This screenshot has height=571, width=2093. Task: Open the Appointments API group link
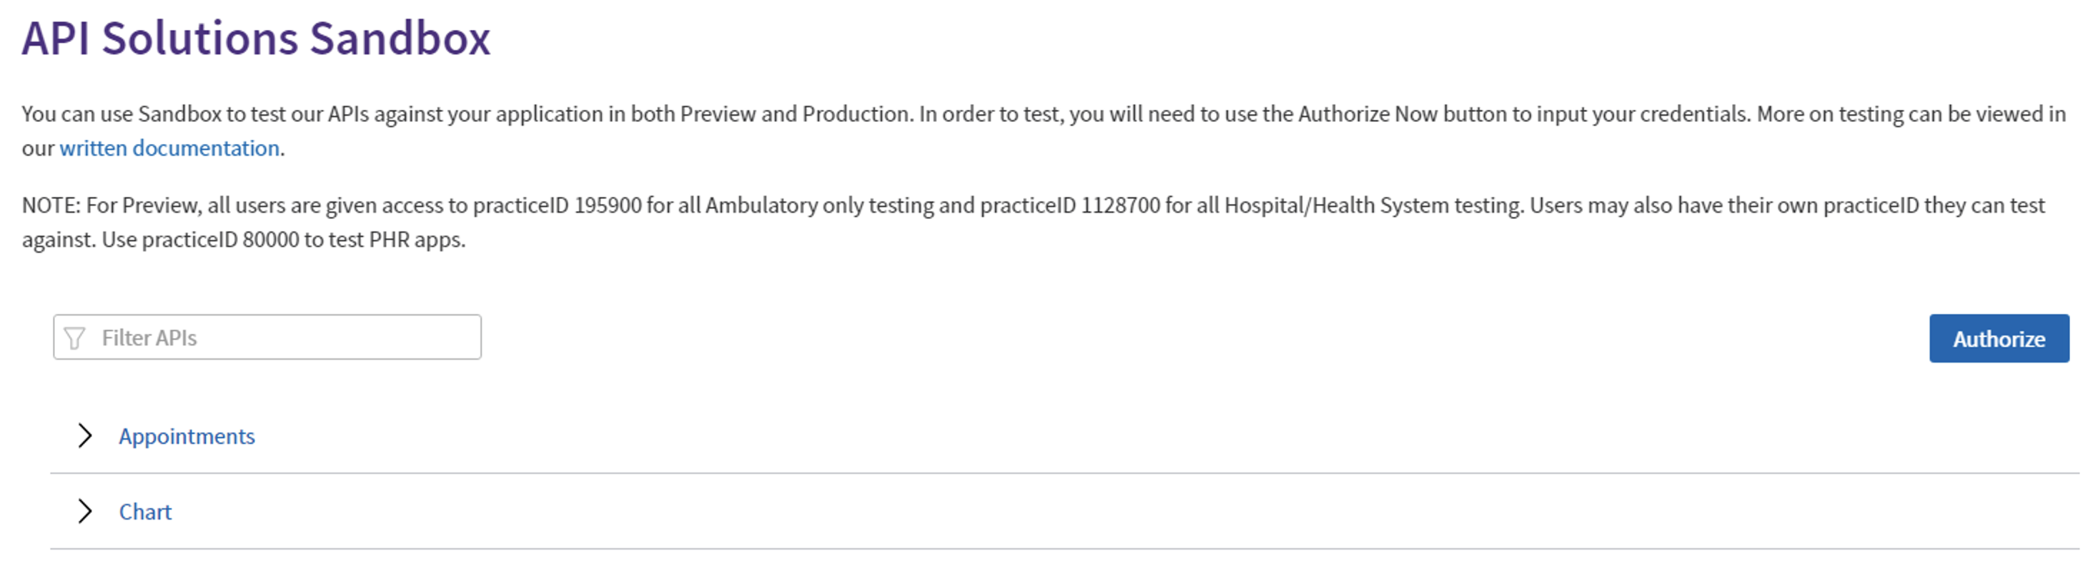(x=187, y=436)
